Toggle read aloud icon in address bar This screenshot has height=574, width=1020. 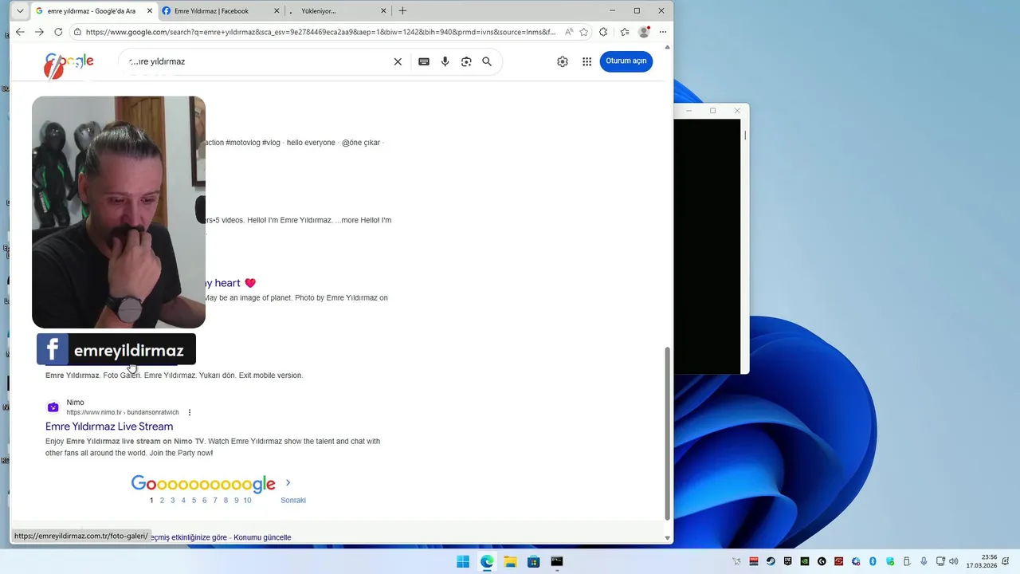point(569,32)
